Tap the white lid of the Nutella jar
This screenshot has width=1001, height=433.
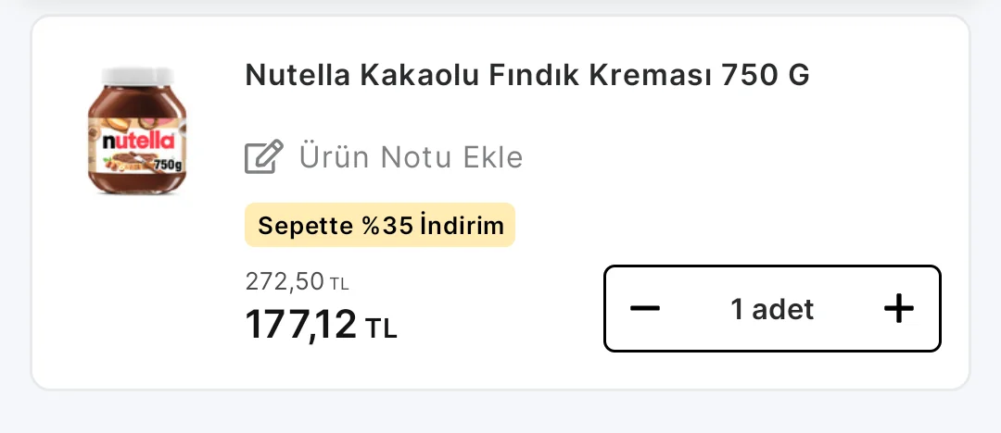[138, 78]
